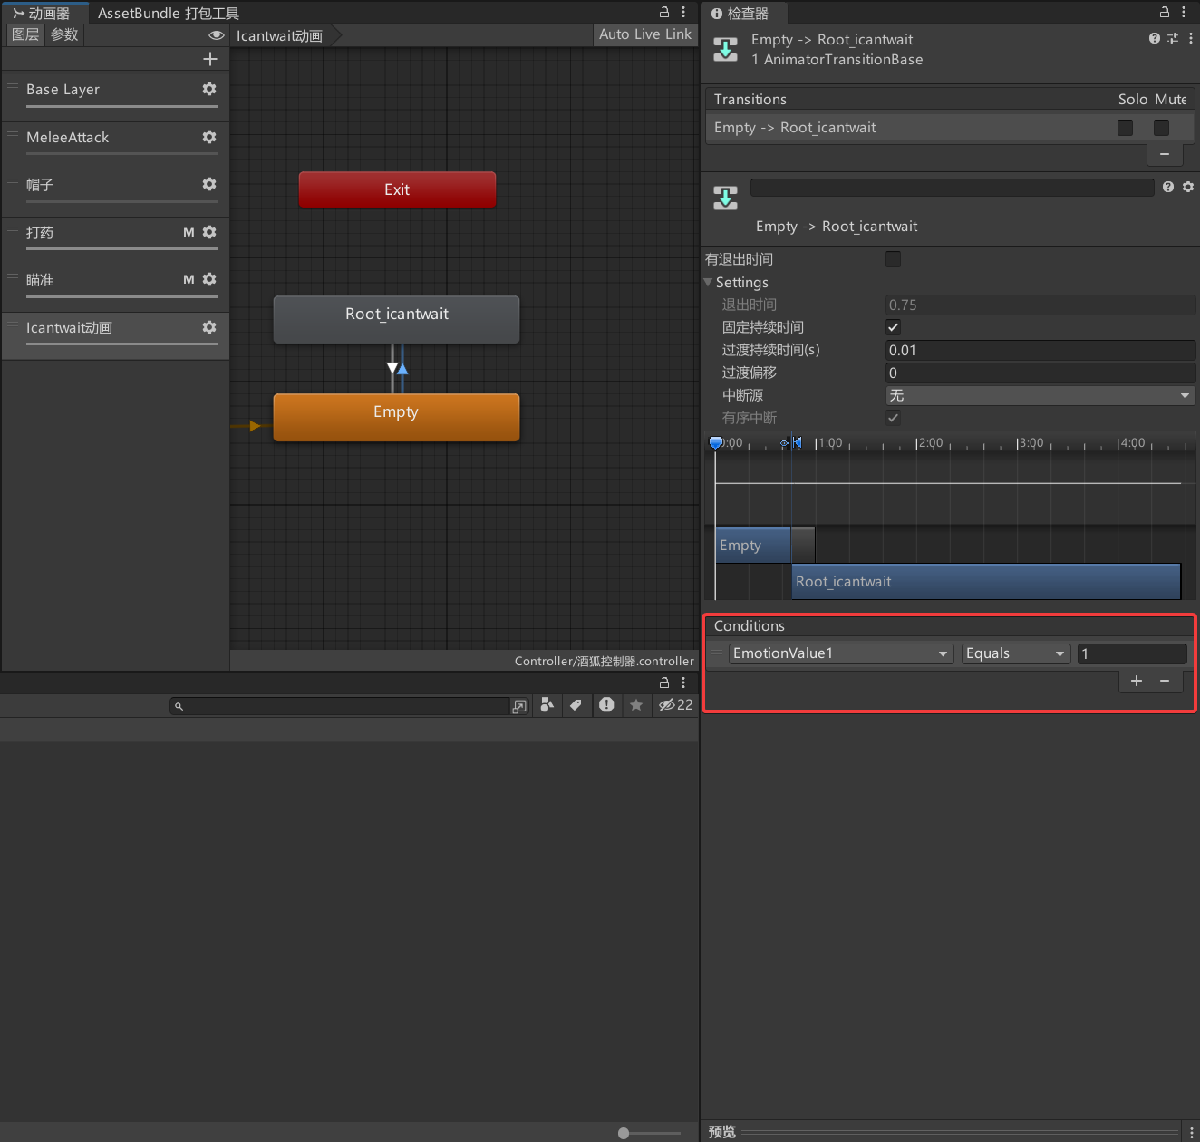Open the EmotionValue1 parameter dropdown
The height and width of the screenshot is (1142, 1200).
(841, 653)
